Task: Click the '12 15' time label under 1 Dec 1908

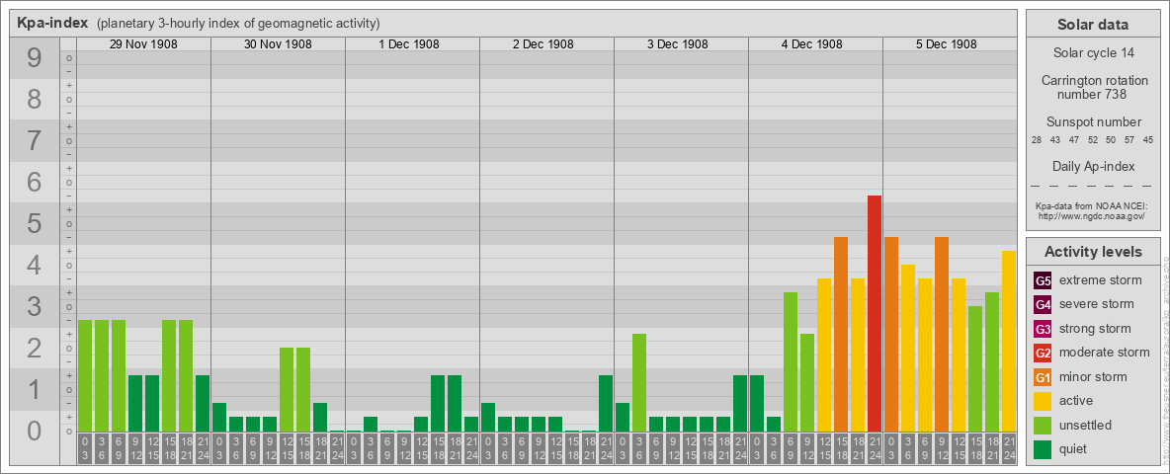Action: [x=421, y=448]
